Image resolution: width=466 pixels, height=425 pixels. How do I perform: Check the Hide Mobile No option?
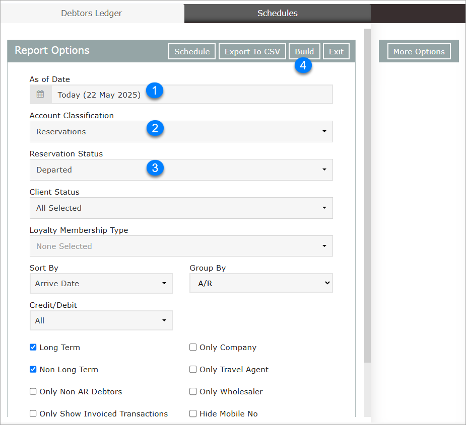193,414
